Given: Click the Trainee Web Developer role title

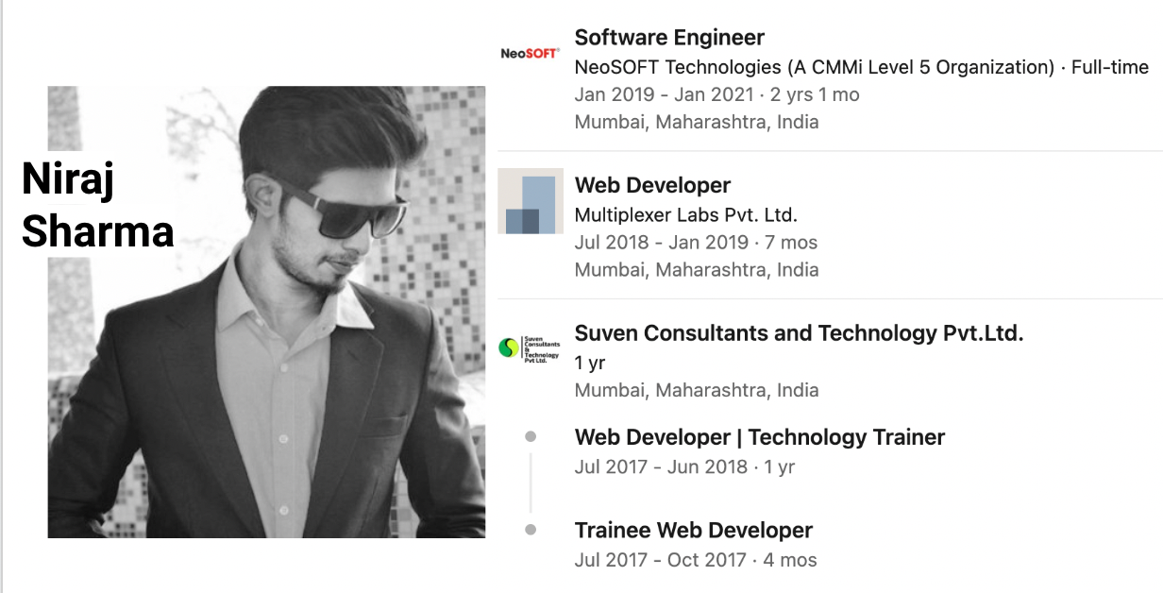Looking at the screenshot, I should tap(693, 531).
